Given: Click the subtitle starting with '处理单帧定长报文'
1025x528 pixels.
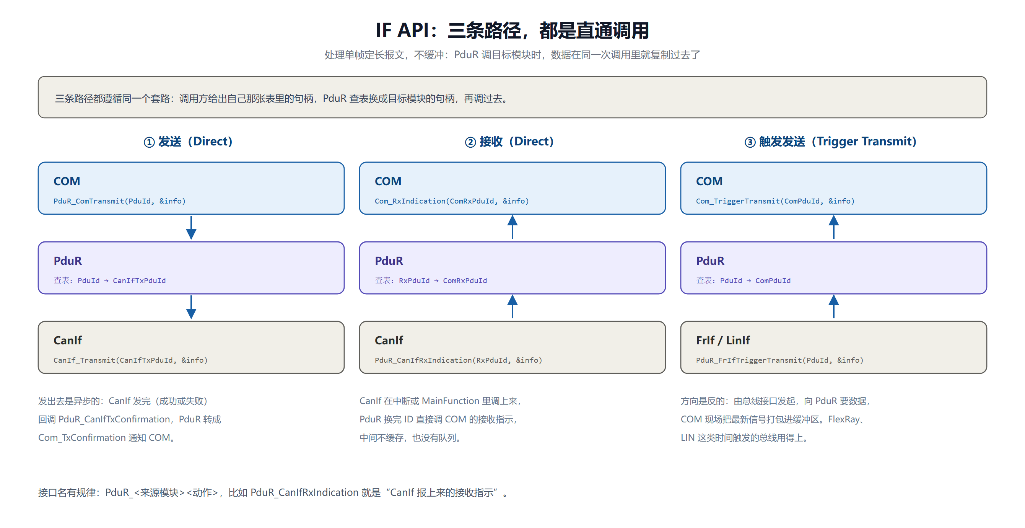Looking at the screenshot, I should tap(512, 55).
